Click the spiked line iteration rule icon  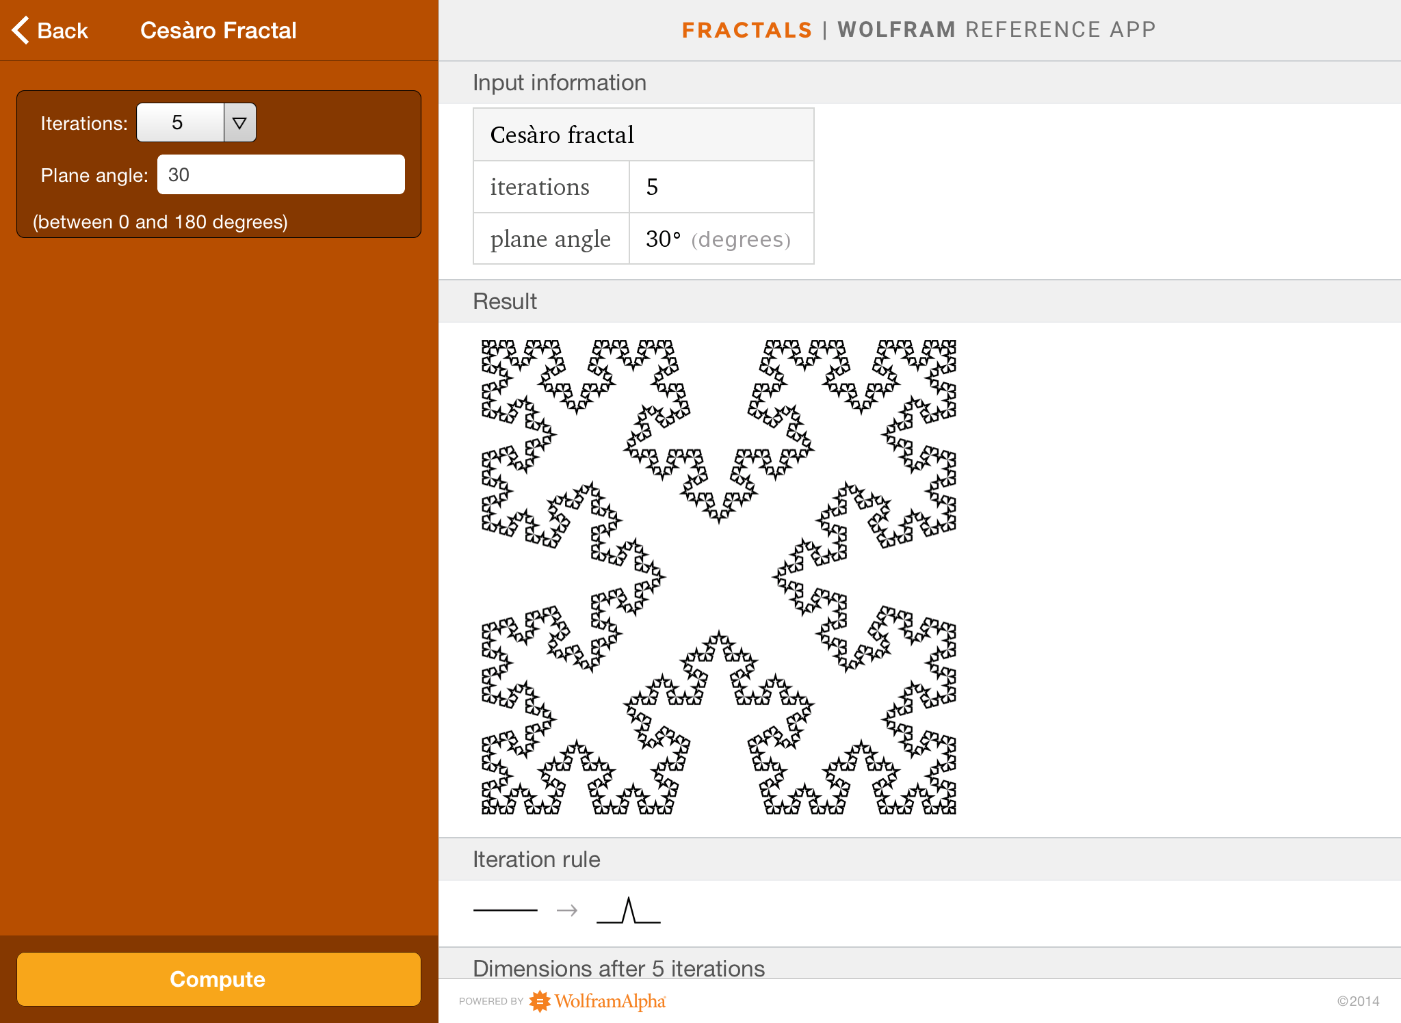(628, 912)
